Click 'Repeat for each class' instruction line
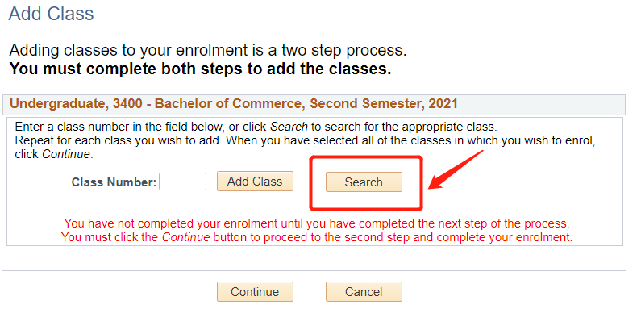Image resolution: width=641 pixels, height=309 pixels. click(x=304, y=141)
